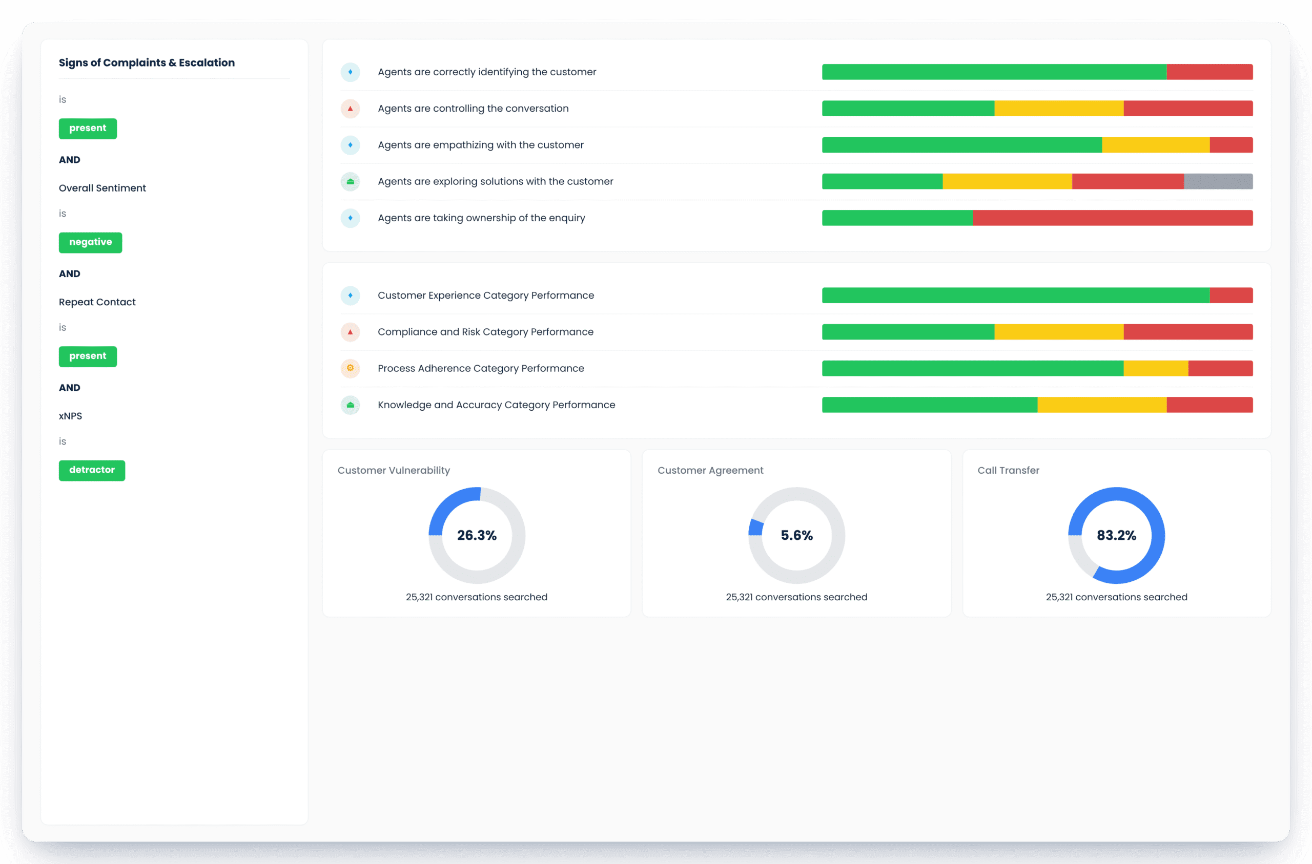Click green icon beside 'exploring solutions with the customer'
This screenshot has width=1312, height=864.
(x=350, y=181)
